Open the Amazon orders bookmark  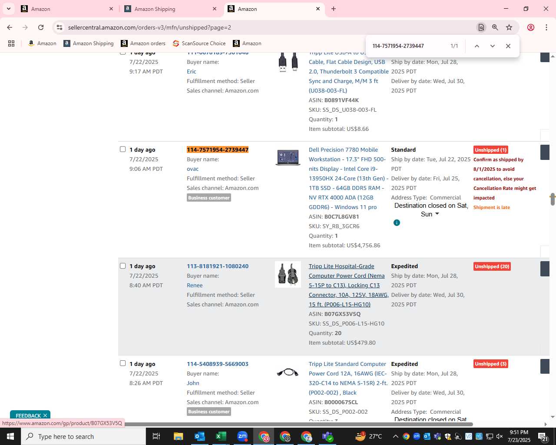[143, 43]
